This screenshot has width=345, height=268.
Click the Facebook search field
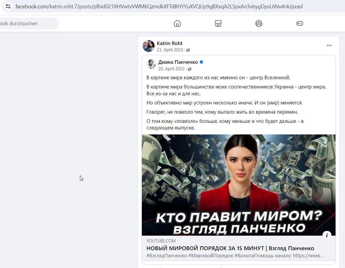(x=29, y=23)
